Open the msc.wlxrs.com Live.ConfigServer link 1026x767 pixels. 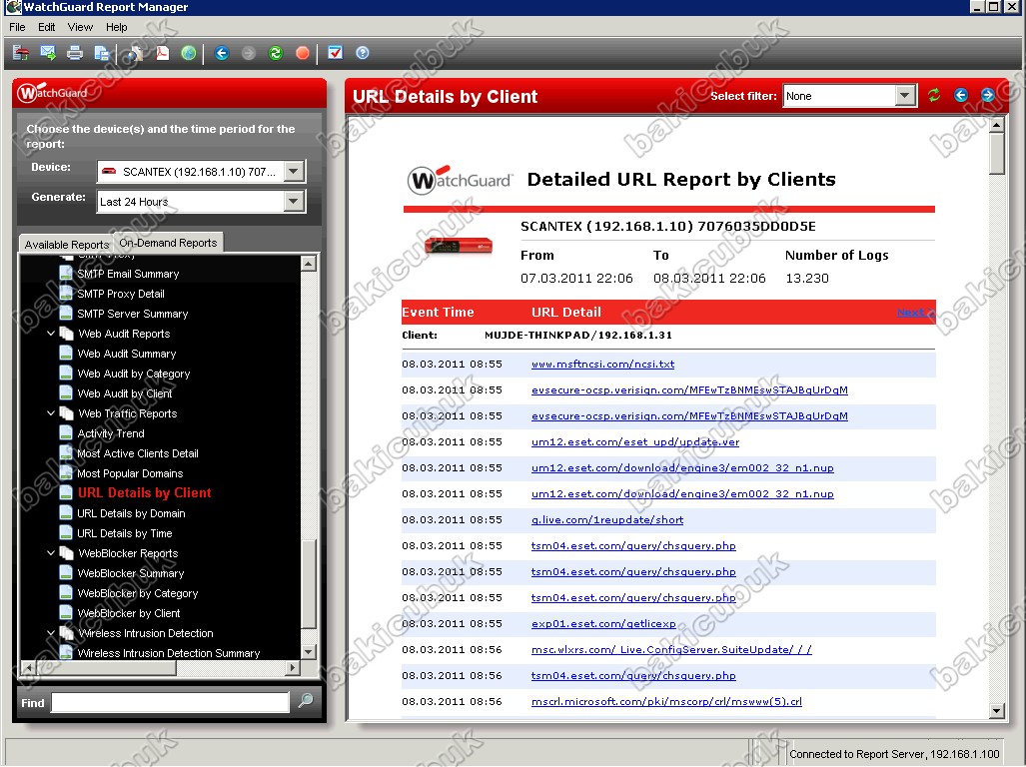[x=671, y=650]
